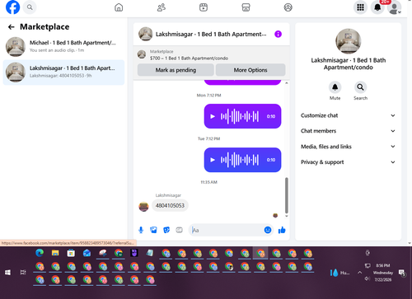Launch Microsoft Edge from taskbar
The width and height of the screenshot is (412, 299).
pyautogui.click(x=40, y=253)
